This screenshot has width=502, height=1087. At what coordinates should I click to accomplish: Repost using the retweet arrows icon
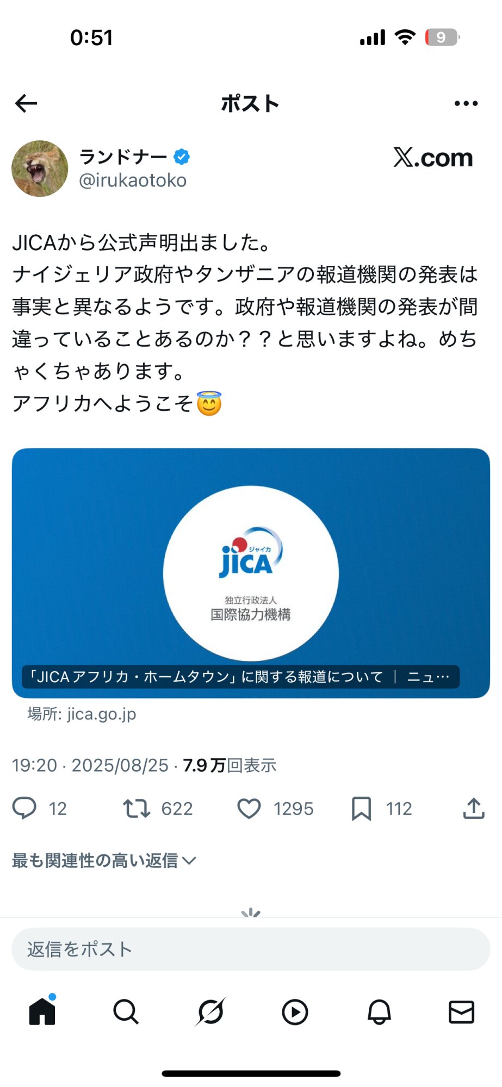137,808
